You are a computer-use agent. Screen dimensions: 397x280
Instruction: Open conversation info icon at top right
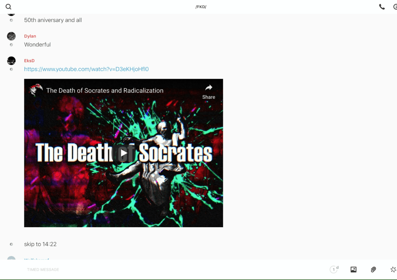395,7
